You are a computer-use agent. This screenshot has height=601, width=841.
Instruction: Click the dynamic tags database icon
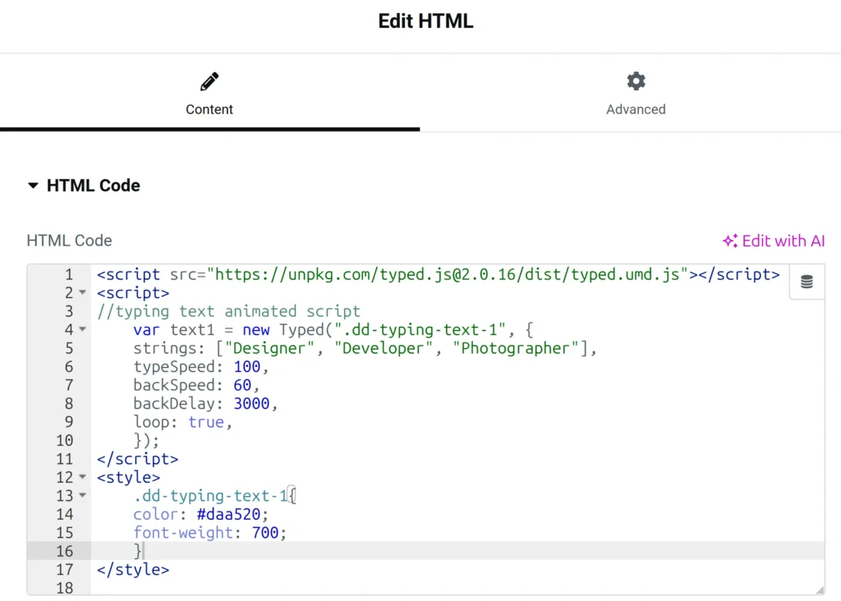click(807, 282)
